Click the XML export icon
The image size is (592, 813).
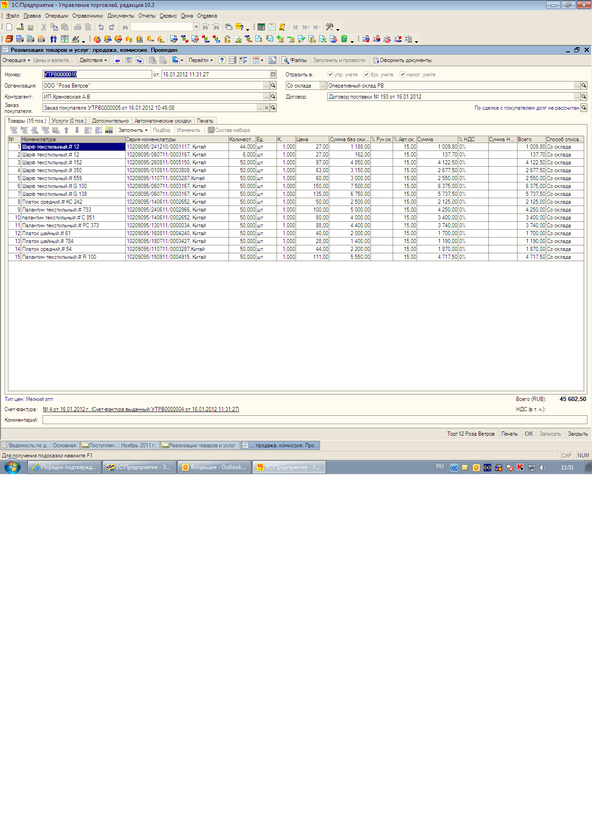[x=256, y=60]
